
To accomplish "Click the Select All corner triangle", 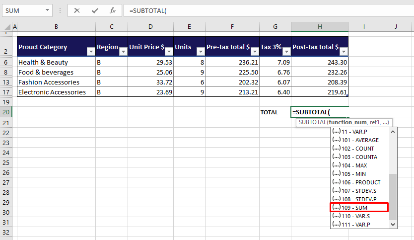I will (5, 26).
